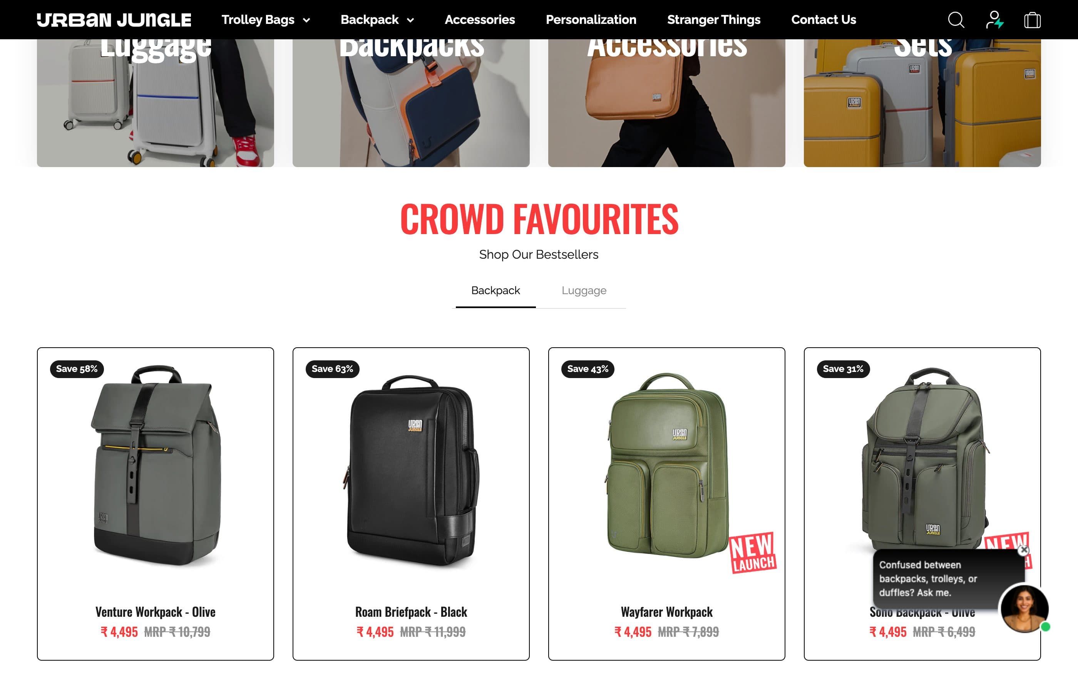Open the chat assistant avatar

point(1024,608)
